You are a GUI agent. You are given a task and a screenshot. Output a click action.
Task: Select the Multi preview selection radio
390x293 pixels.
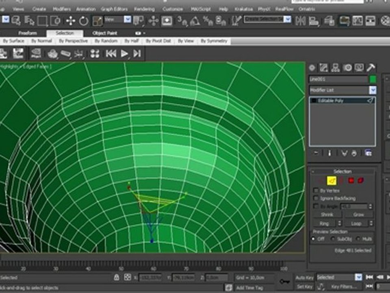pyautogui.click(x=358, y=239)
